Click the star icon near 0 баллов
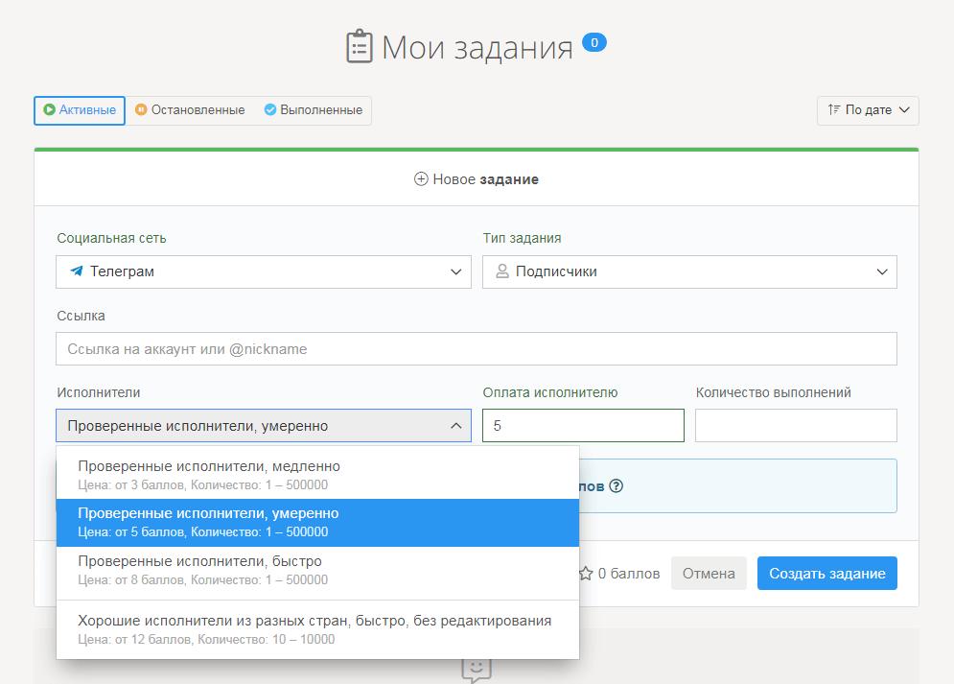954x684 pixels. tap(586, 574)
